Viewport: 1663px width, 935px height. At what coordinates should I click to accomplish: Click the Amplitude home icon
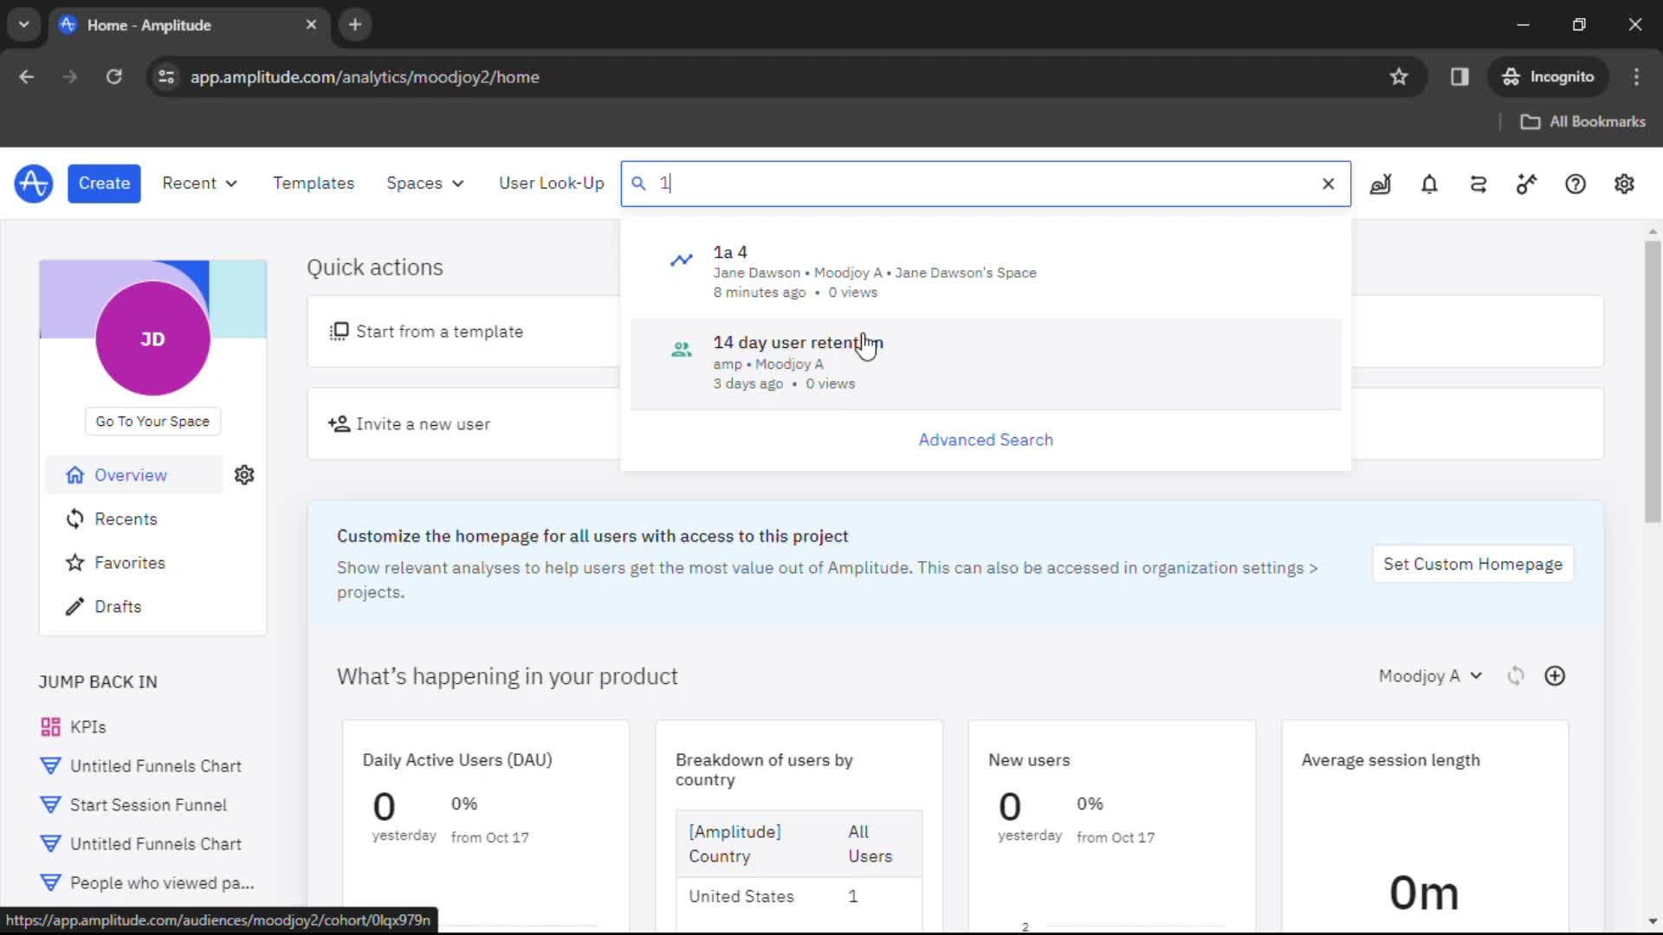pyautogui.click(x=33, y=183)
